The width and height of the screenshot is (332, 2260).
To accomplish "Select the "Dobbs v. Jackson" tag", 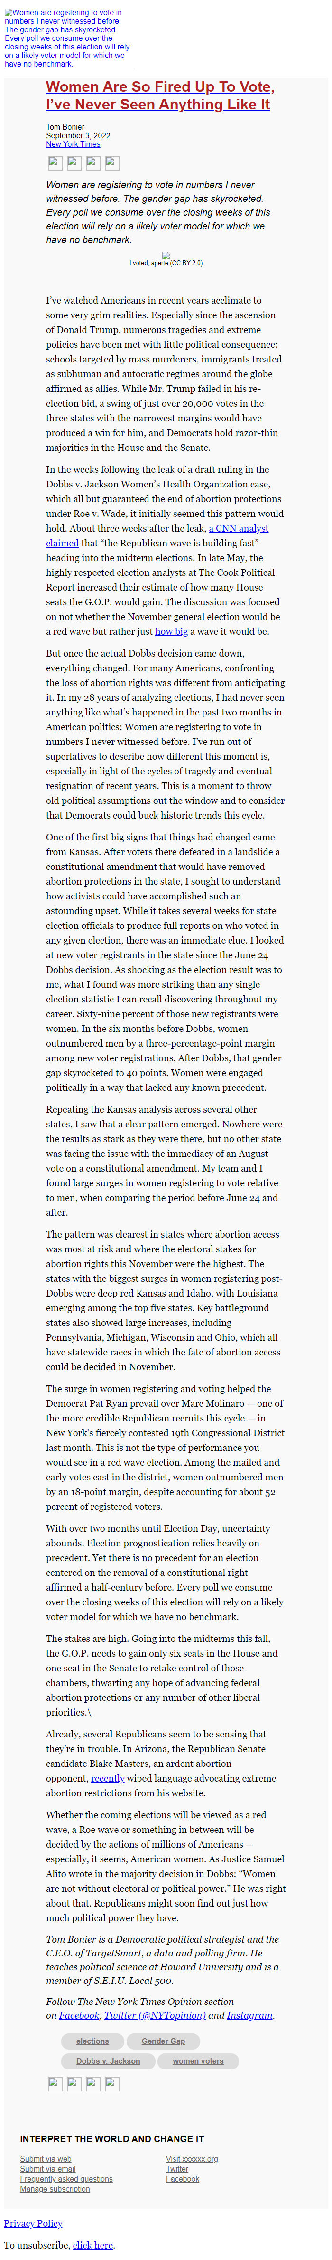I will tap(108, 2061).
